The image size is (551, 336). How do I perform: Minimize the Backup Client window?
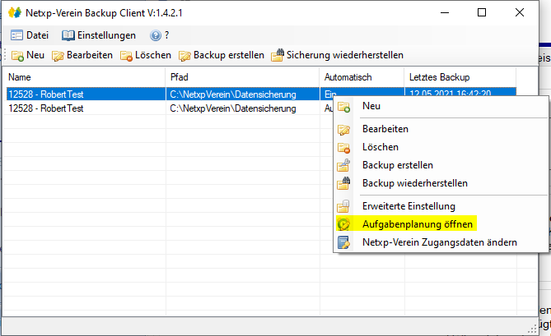pos(445,12)
